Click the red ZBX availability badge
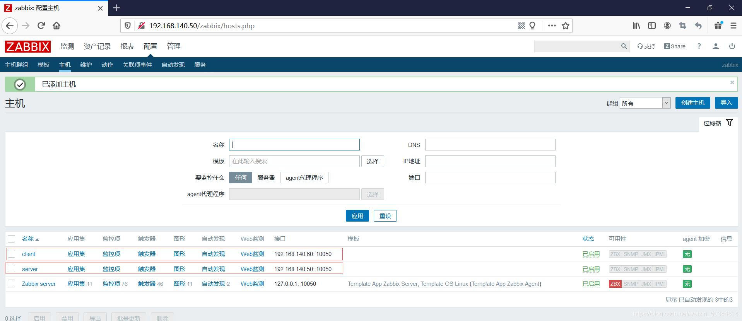Screen dimensions: 742x321 (x=615, y=284)
